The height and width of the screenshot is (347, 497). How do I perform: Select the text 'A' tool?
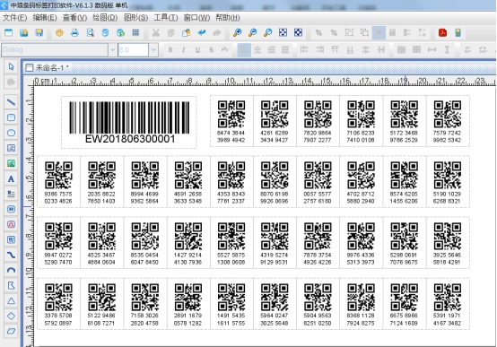pos(11,179)
